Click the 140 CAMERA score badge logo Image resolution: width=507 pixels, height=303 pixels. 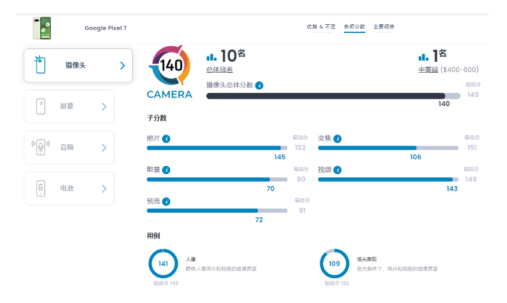point(170,72)
